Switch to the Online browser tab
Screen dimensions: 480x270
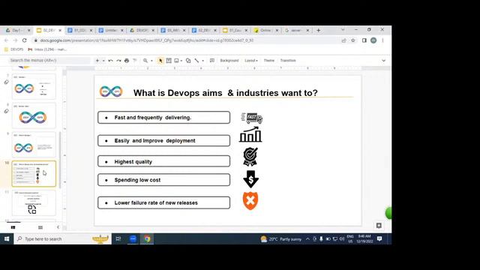(265, 30)
